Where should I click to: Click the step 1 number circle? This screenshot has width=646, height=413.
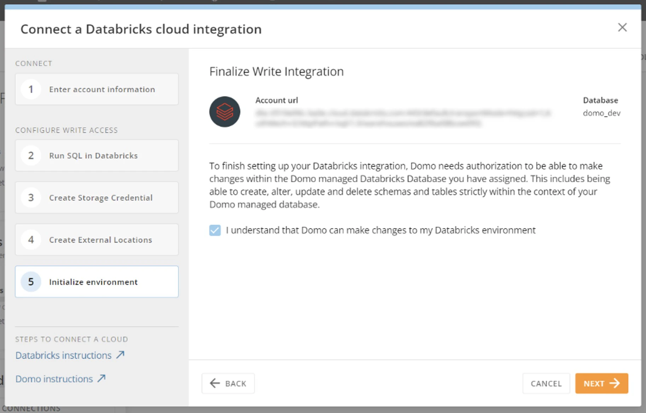point(31,89)
